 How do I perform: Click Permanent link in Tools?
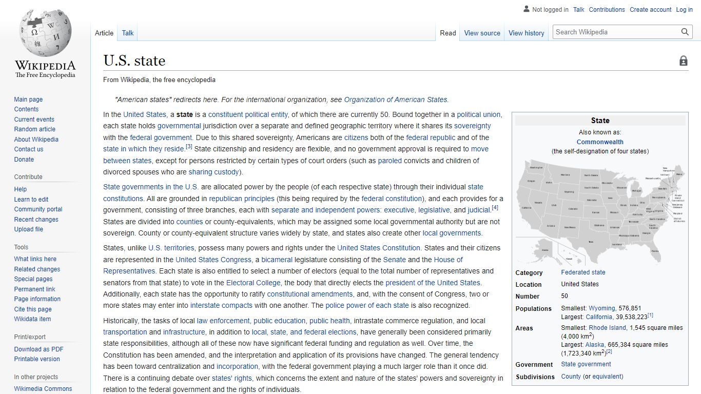point(35,289)
